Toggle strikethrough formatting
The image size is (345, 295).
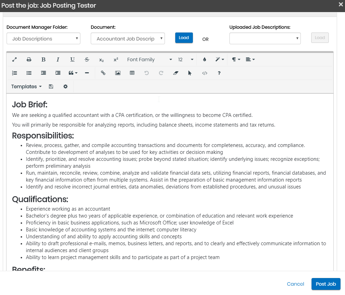87,59
